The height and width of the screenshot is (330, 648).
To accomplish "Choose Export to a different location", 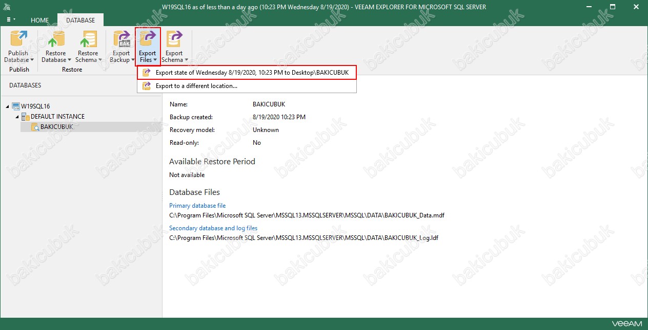I will 247,86.
